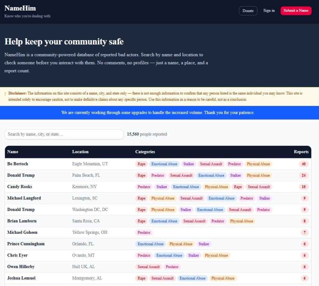This screenshot has width=319, height=286.
Task: Click the blue upgrades notice banner
Action: pos(158,113)
